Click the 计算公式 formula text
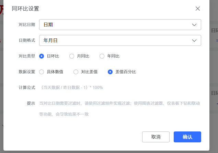 tap(71, 88)
